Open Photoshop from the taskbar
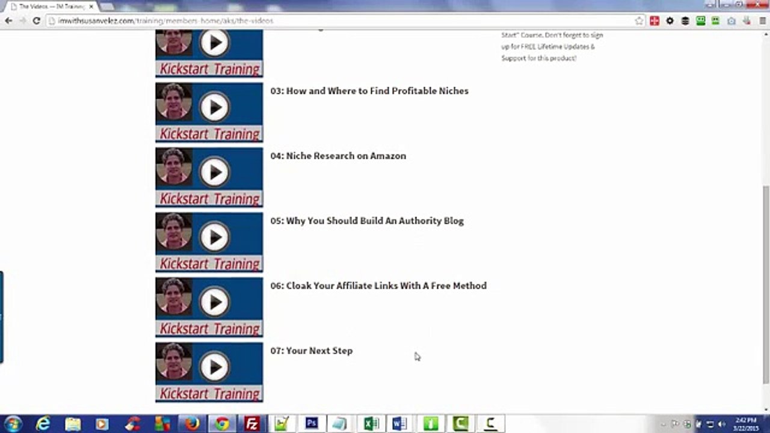 312,423
